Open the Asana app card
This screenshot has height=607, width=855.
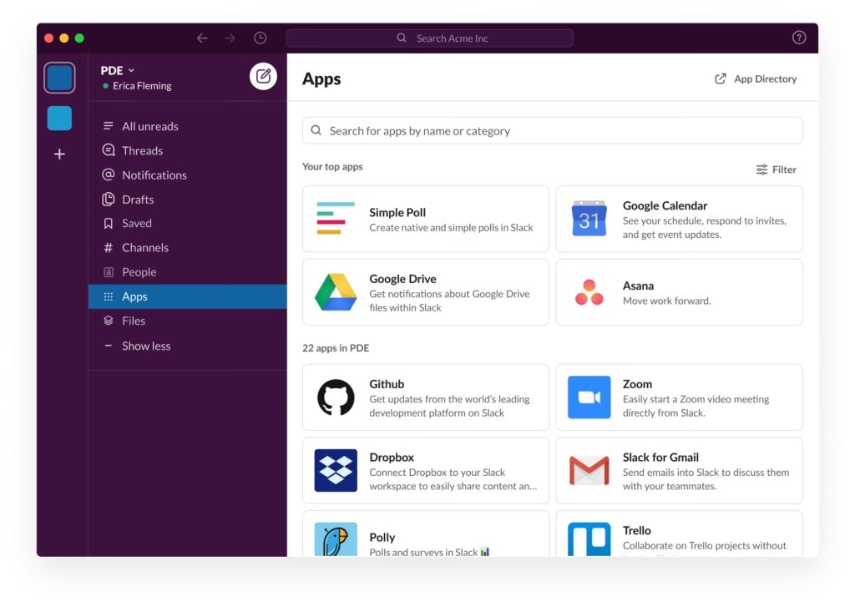tap(678, 292)
